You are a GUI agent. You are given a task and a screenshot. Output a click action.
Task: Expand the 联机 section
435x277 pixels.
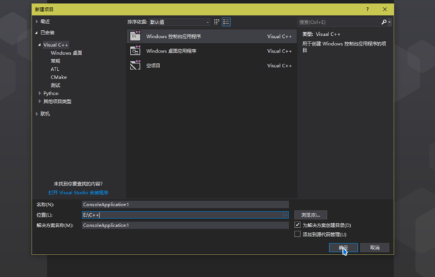click(x=36, y=114)
